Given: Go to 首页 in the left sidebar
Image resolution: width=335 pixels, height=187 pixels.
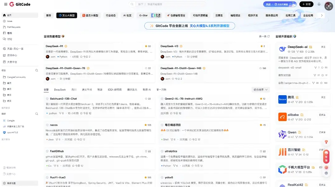Looking at the screenshot, I should [20, 15].
